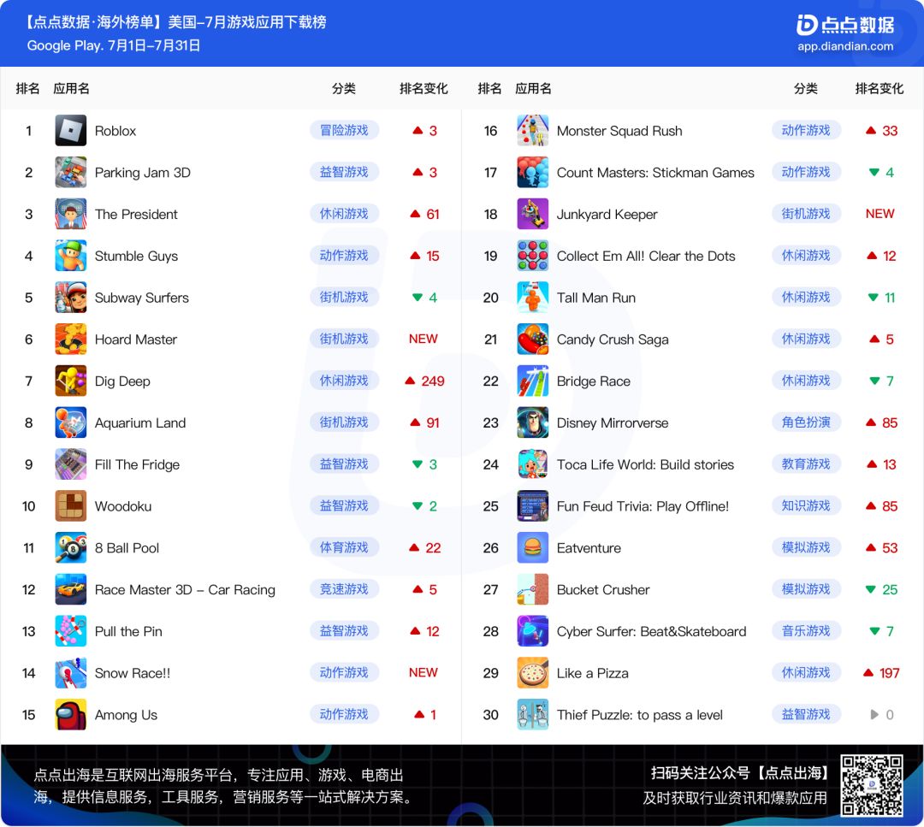Select the "Among Us" app name

pos(126,715)
